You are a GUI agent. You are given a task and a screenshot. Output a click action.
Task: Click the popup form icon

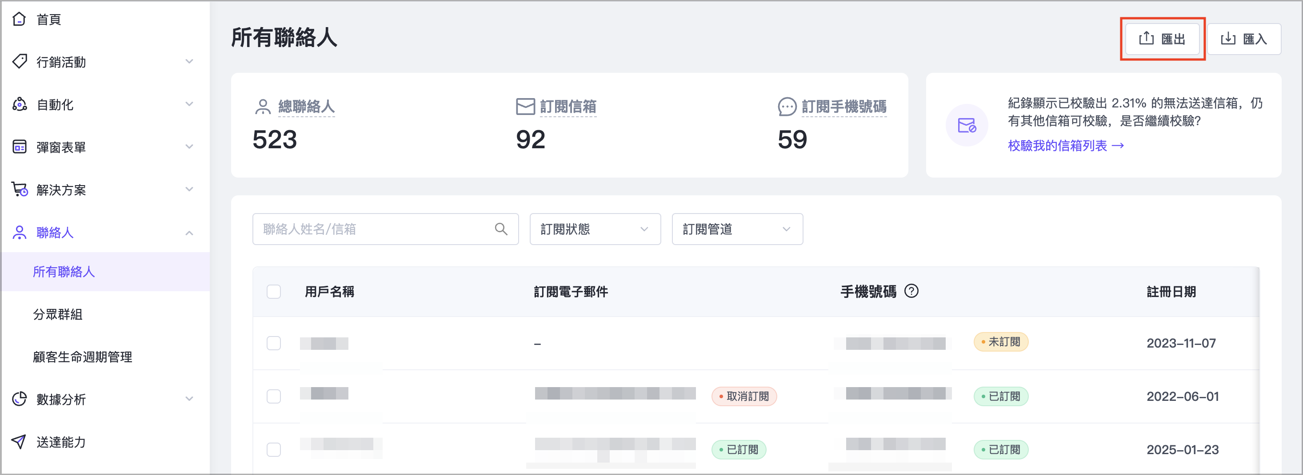tap(19, 147)
